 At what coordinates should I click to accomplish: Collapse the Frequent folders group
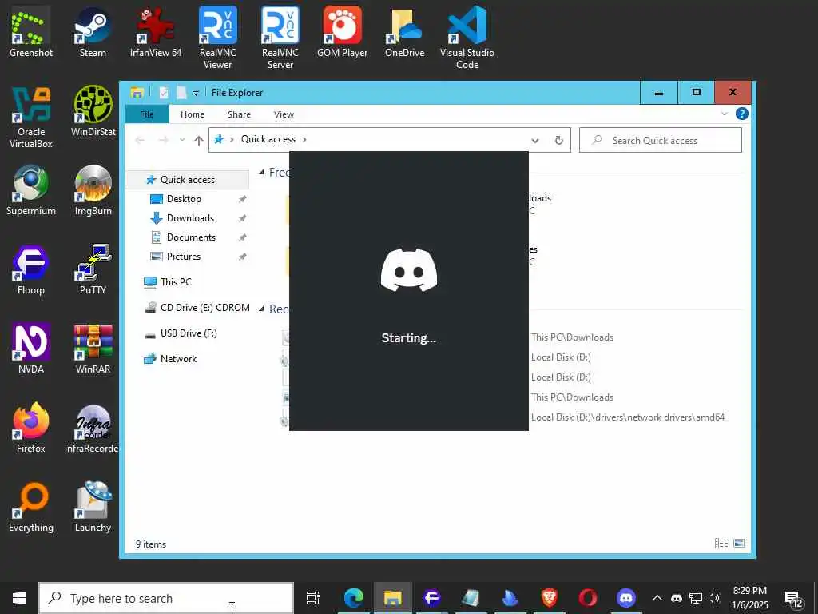coord(262,173)
